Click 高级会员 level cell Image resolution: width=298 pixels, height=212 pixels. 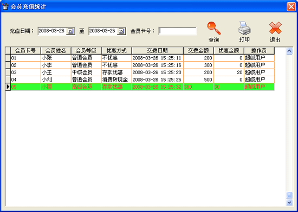pos(86,87)
